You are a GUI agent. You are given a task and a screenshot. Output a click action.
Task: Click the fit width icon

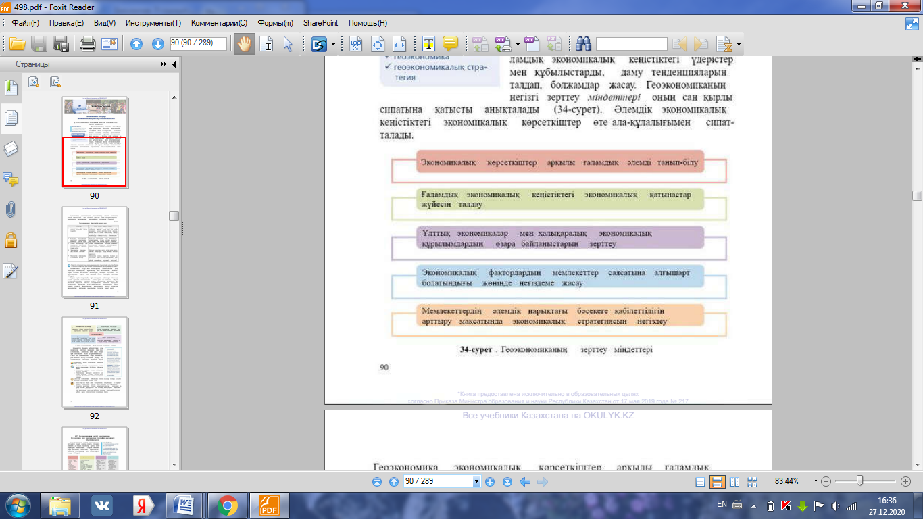[x=399, y=44]
